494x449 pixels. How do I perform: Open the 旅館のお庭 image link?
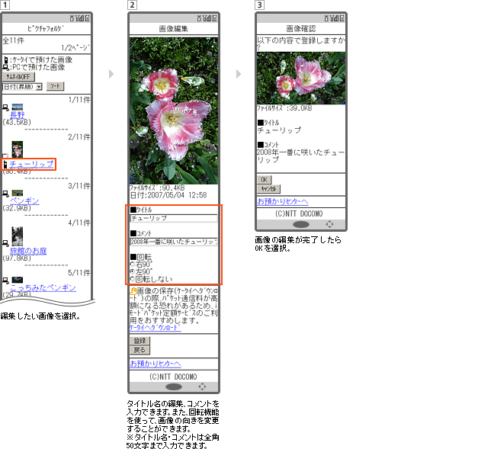(28, 251)
